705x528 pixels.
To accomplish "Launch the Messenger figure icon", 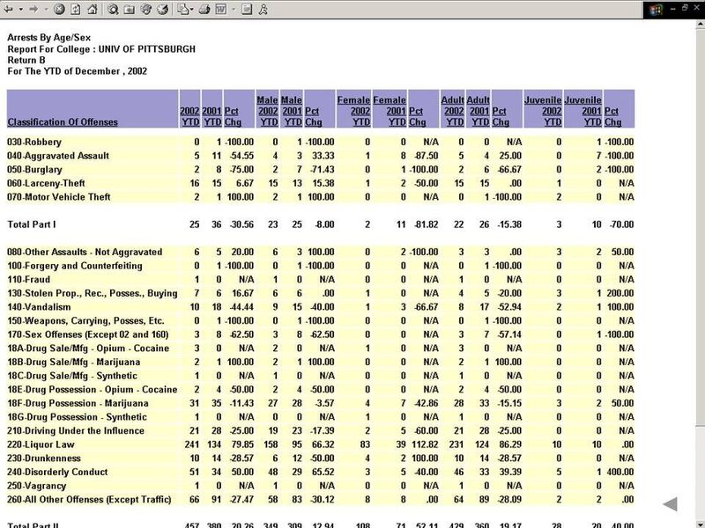I will [x=263, y=9].
